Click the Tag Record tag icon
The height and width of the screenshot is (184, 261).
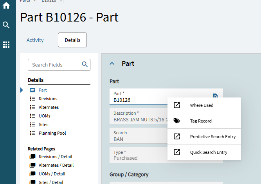pyautogui.click(x=177, y=121)
